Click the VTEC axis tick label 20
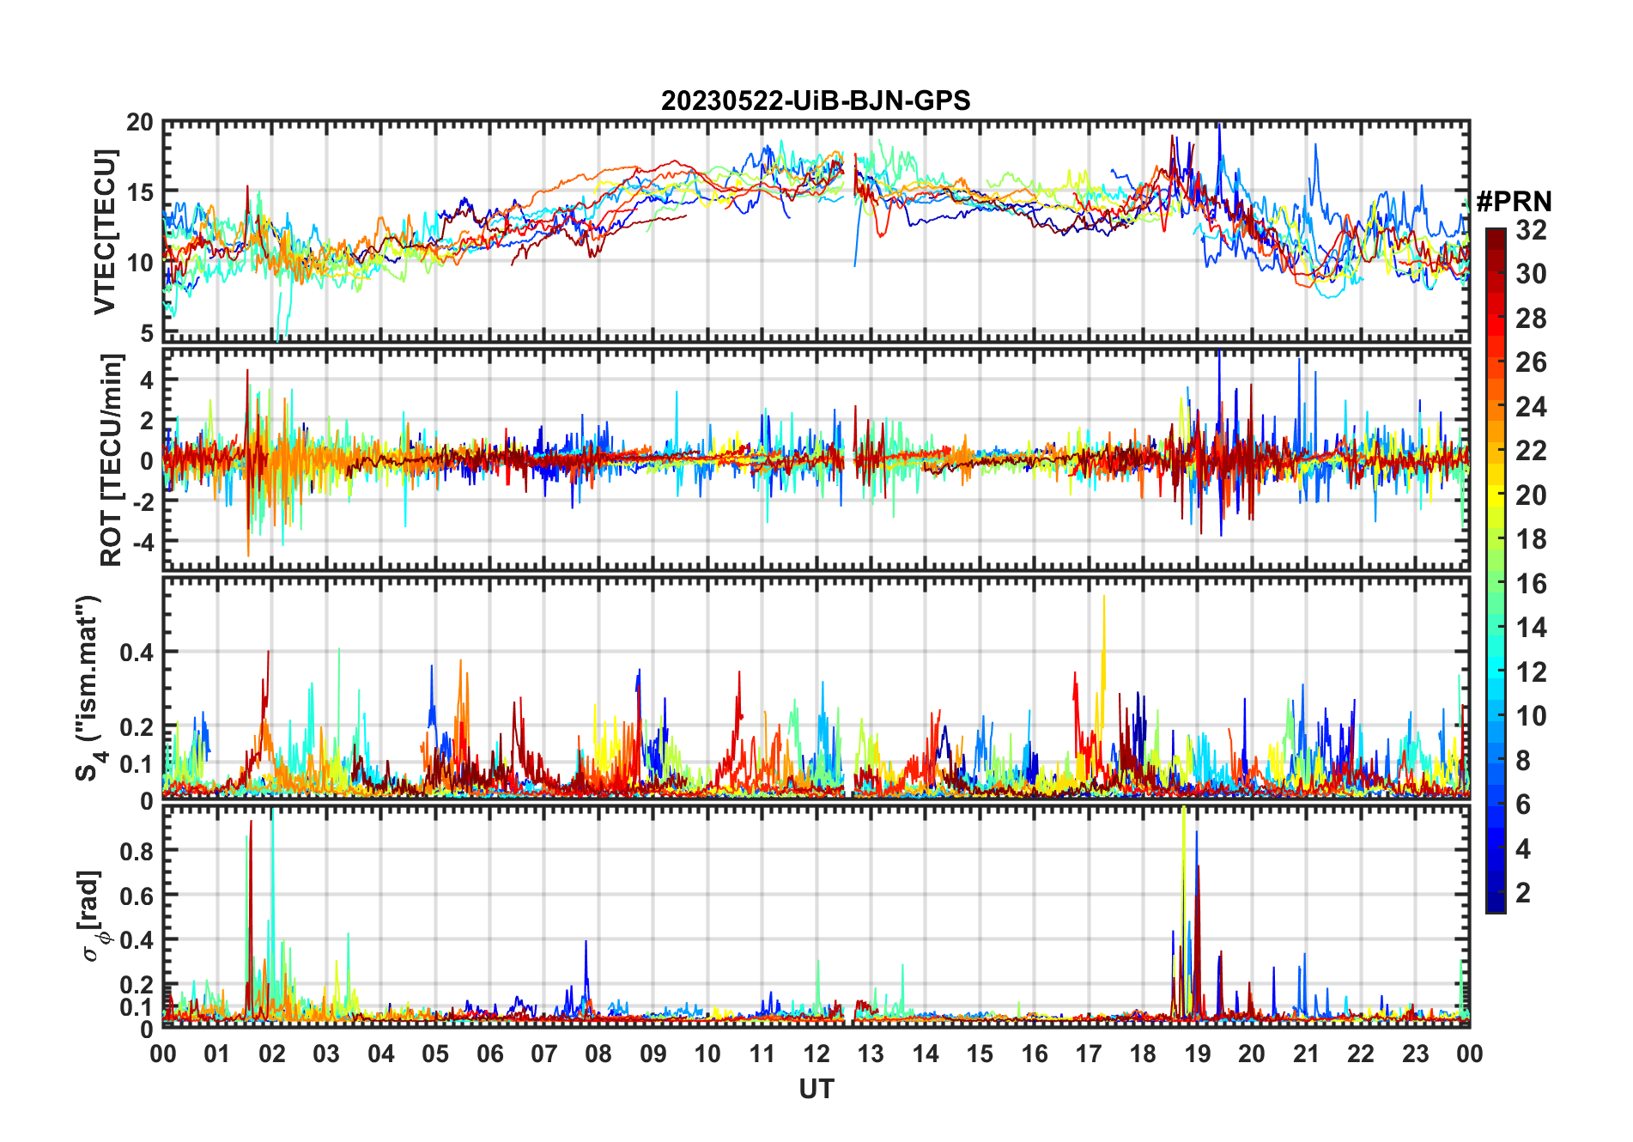This screenshot has width=1633, height=1142. point(140,123)
